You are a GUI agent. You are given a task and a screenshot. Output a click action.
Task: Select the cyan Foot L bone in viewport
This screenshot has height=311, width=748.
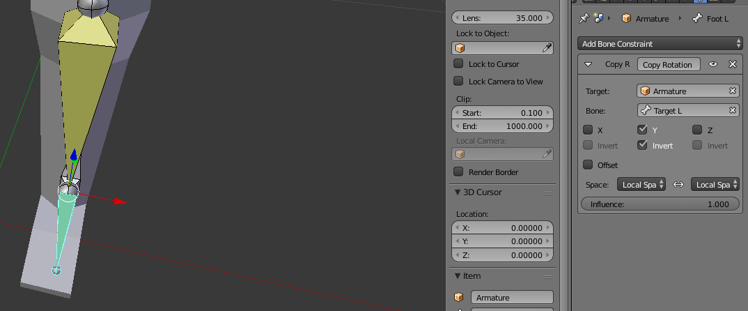coord(64,225)
